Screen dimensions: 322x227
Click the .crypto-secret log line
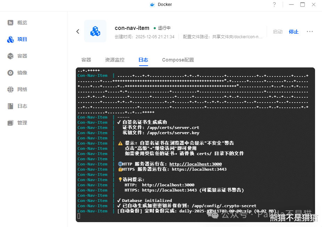point(187,206)
